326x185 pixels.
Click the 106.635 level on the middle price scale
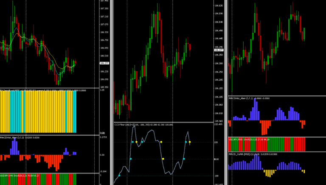(x=219, y=6)
